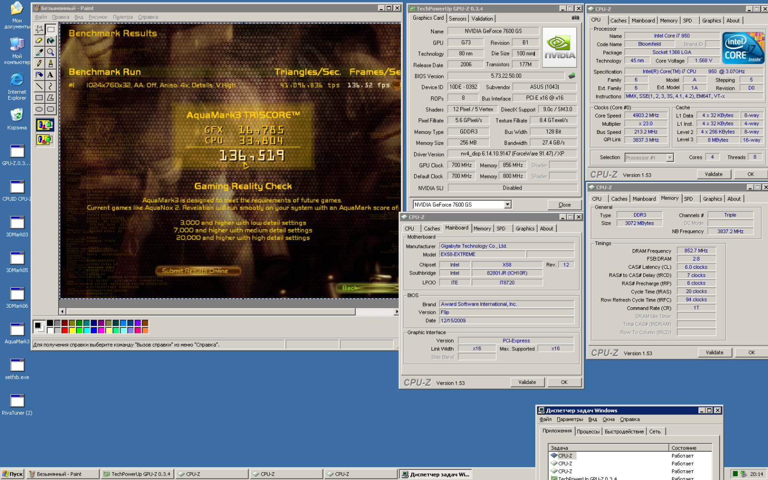
Task: Select the Curve tool in Paint
Action: (50, 86)
